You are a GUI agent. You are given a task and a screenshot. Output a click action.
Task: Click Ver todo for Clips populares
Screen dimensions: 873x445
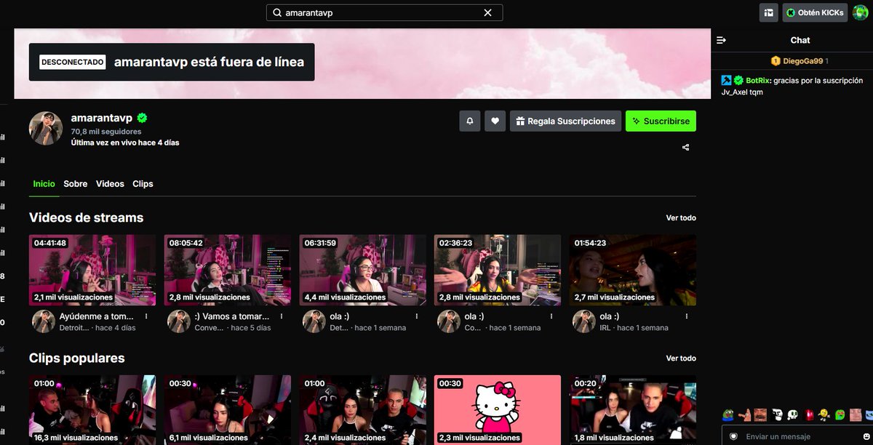[x=681, y=358]
